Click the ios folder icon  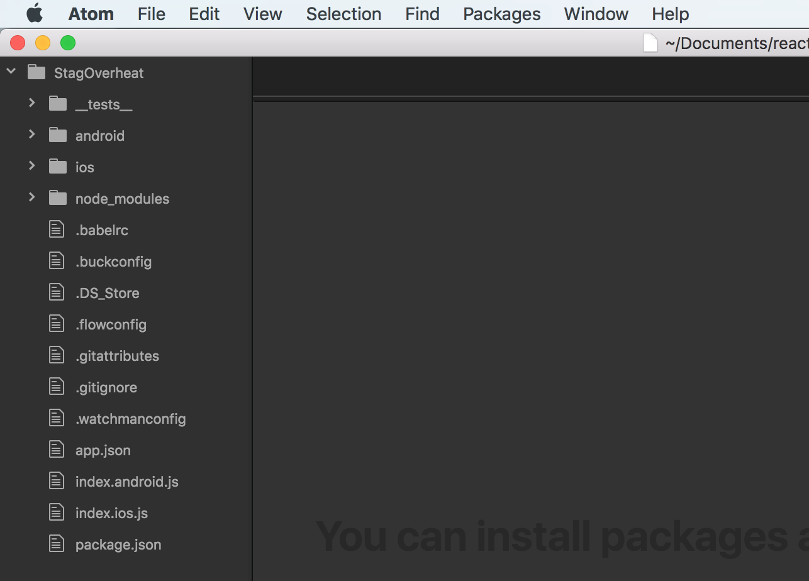[58, 167]
